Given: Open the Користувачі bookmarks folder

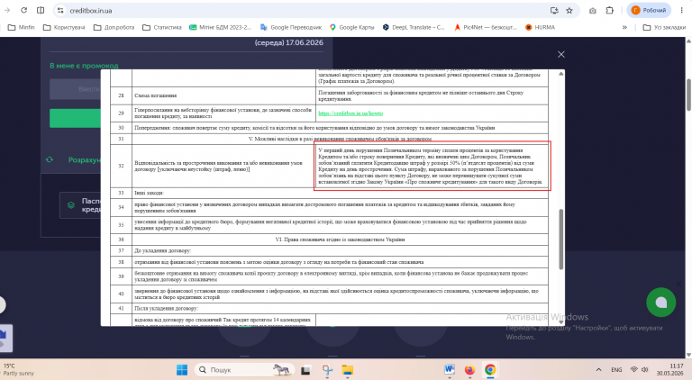Looking at the screenshot, I should pyautogui.click(x=64, y=27).
